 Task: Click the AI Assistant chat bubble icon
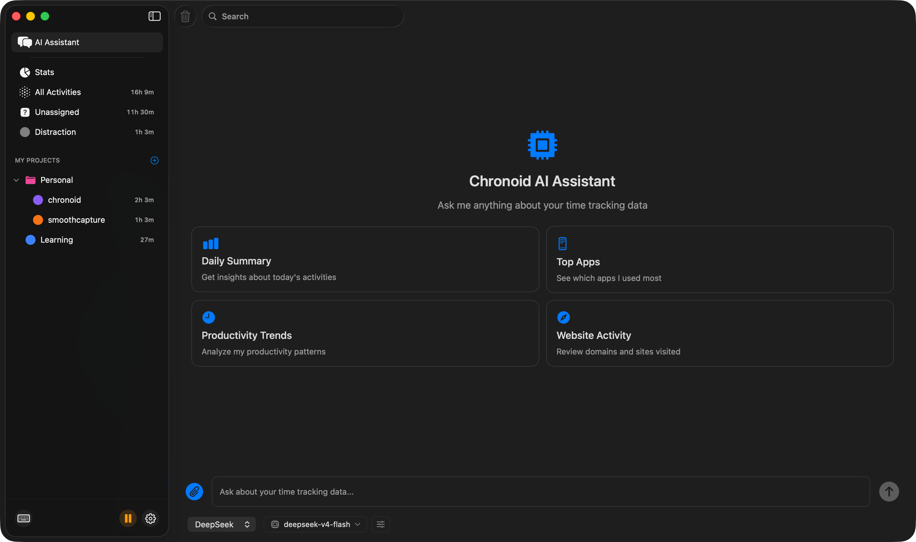click(25, 42)
